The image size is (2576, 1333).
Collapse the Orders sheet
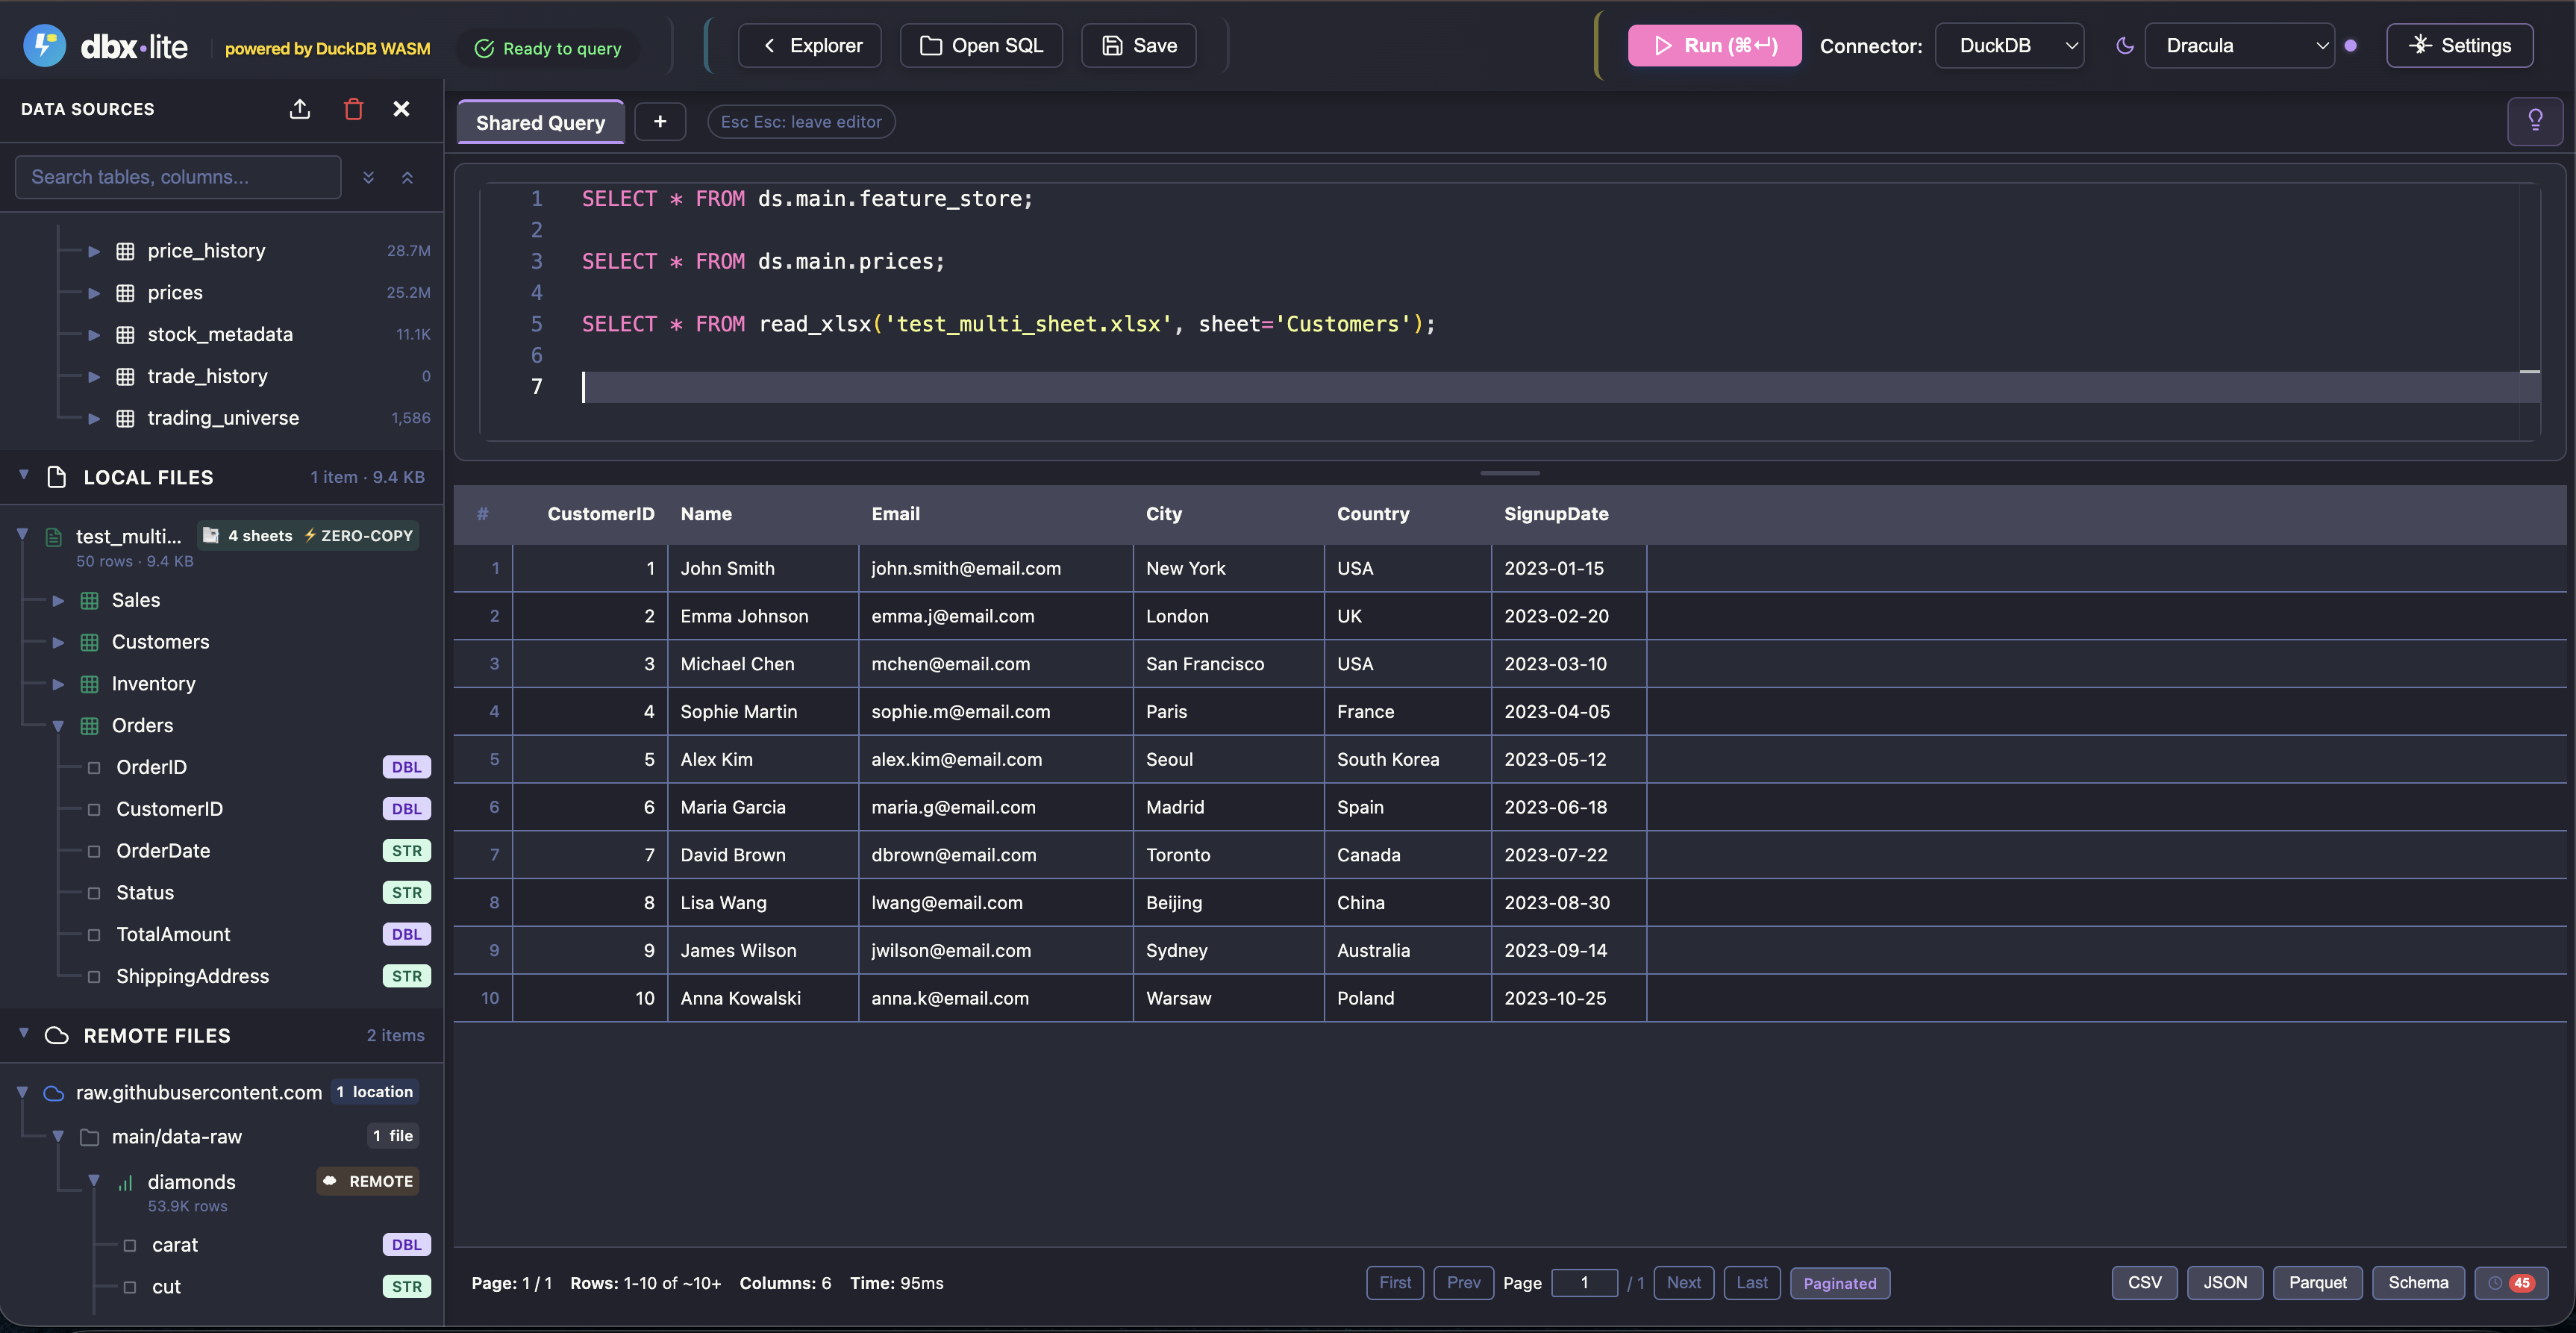[58, 726]
